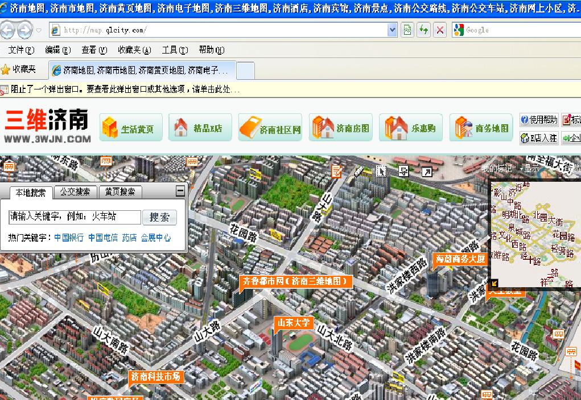Switch to the 黄页搜索 tab
Image resolution: width=581 pixels, height=400 pixels.
(x=120, y=192)
